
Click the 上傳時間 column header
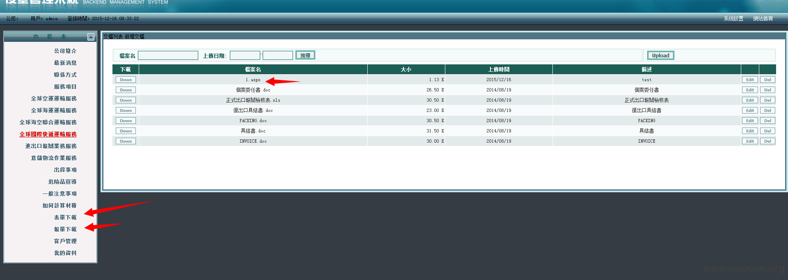point(499,69)
